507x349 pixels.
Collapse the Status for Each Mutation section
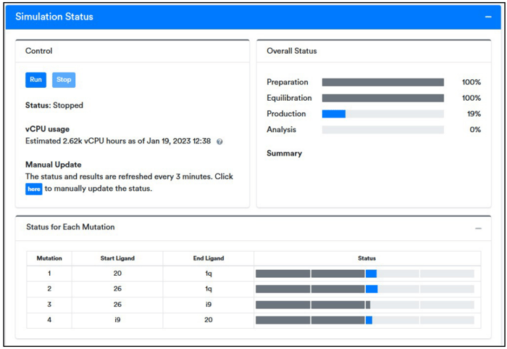point(478,229)
